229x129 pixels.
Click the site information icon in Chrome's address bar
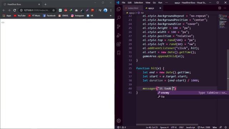click(x=21, y=10)
